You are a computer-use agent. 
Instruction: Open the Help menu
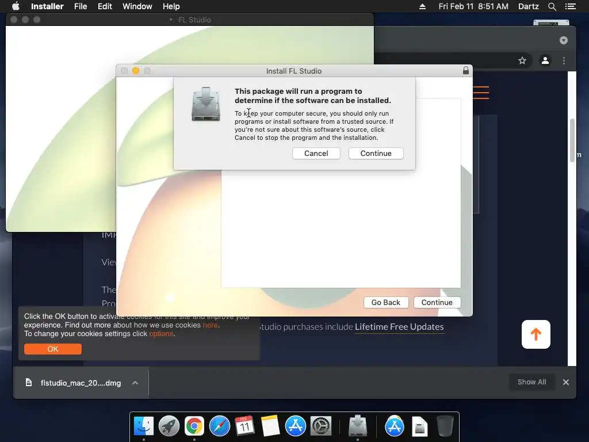pos(171,6)
